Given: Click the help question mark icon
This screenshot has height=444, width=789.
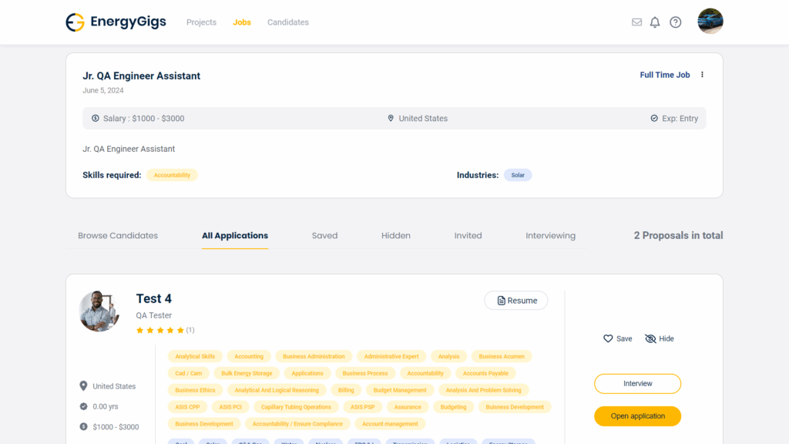Looking at the screenshot, I should point(675,22).
